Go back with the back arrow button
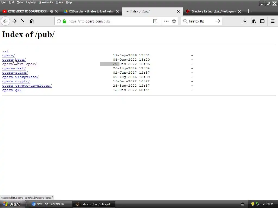This screenshot has height=208, width=278. [5, 21]
